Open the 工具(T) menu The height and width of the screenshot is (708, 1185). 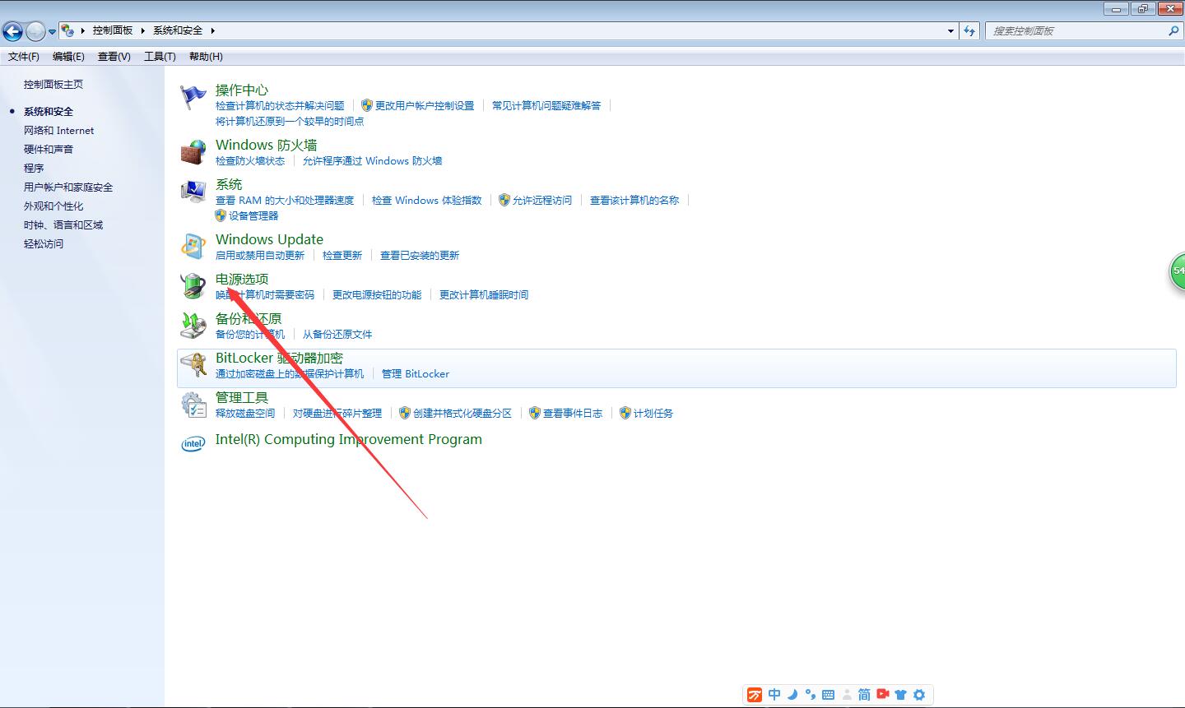pos(160,57)
